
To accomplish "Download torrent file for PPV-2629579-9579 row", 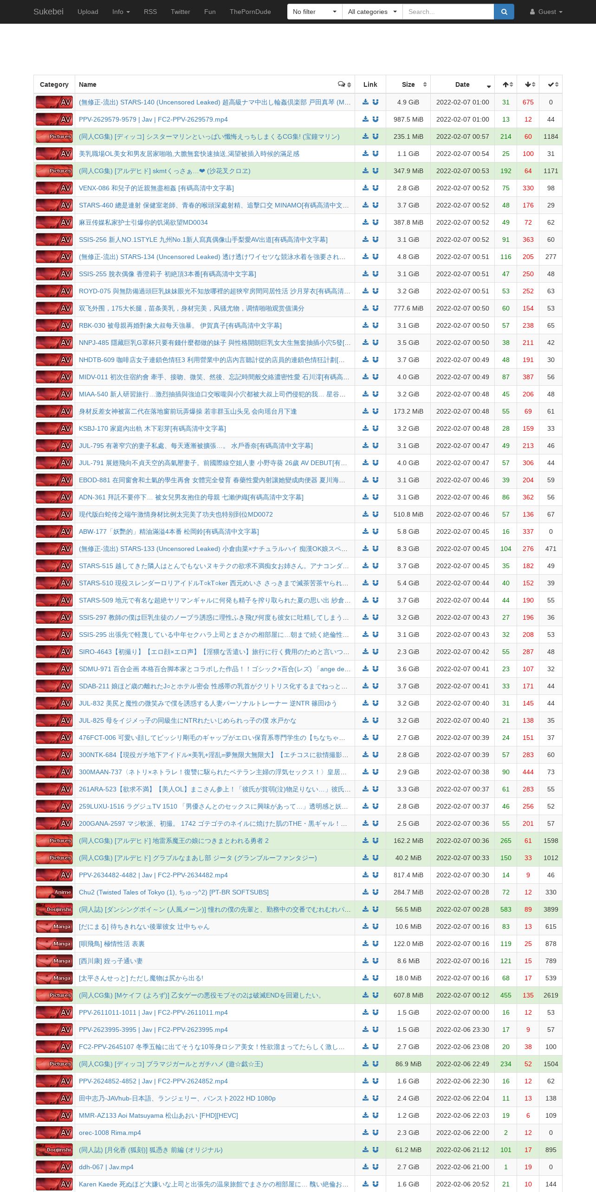I will pyautogui.click(x=366, y=119).
